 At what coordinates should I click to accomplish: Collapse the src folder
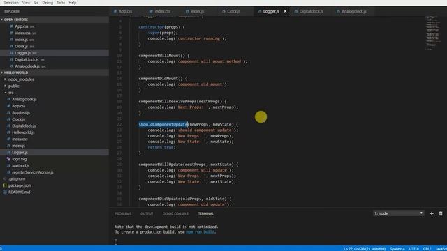pos(11,93)
